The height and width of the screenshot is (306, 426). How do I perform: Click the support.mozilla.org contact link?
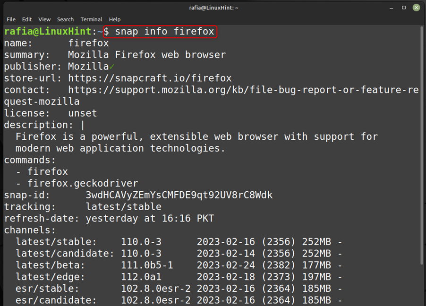[243, 90]
